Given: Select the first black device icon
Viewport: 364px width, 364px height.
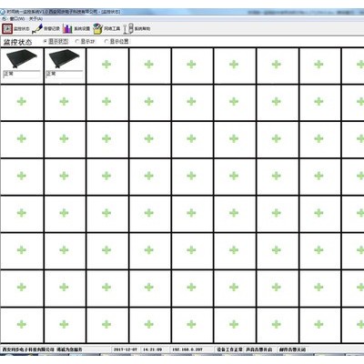Looking at the screenshot, I should [x=22, y=58].
